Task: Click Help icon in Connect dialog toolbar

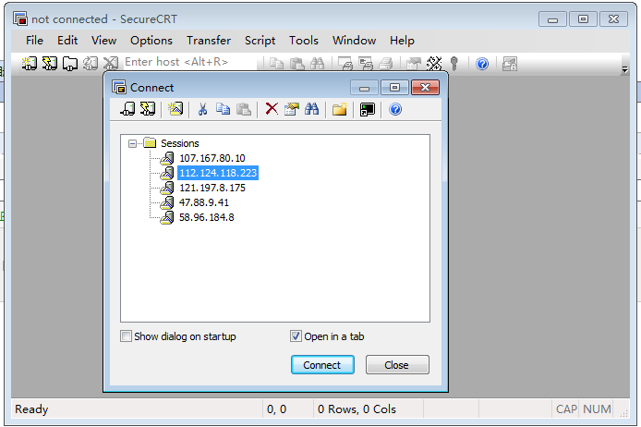Action: pos(395,109)
